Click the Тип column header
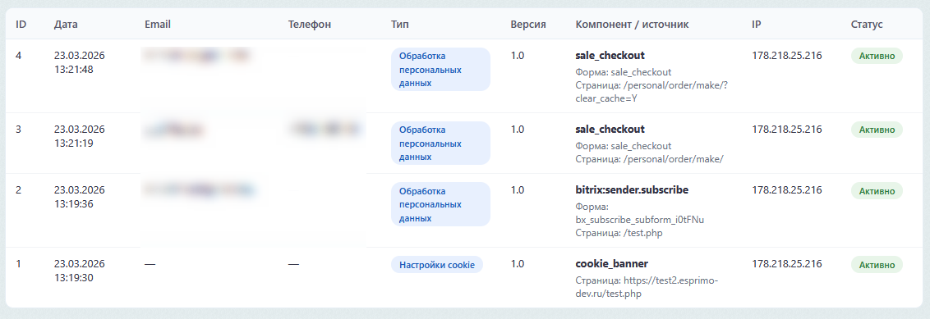Screen dimensions: 930x319 point(400,25)
